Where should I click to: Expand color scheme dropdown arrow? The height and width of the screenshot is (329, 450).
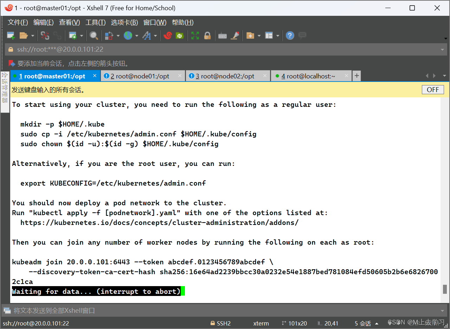point(118,36)
